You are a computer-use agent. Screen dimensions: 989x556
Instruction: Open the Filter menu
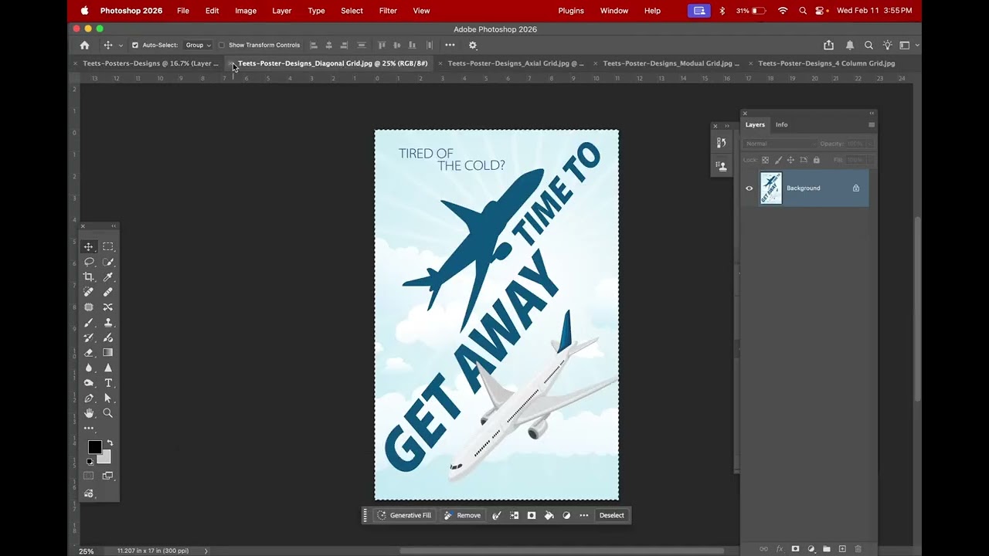pos(388,11)
